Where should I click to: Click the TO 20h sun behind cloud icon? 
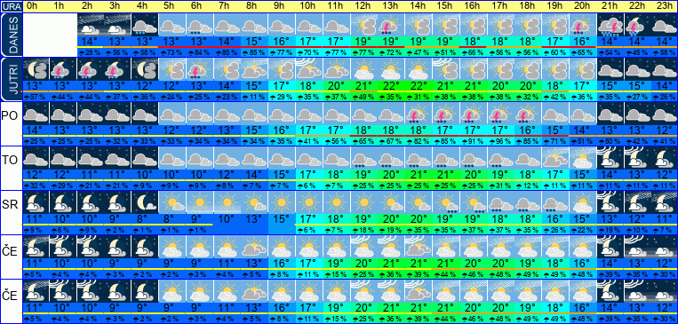[x=581, y=158]
